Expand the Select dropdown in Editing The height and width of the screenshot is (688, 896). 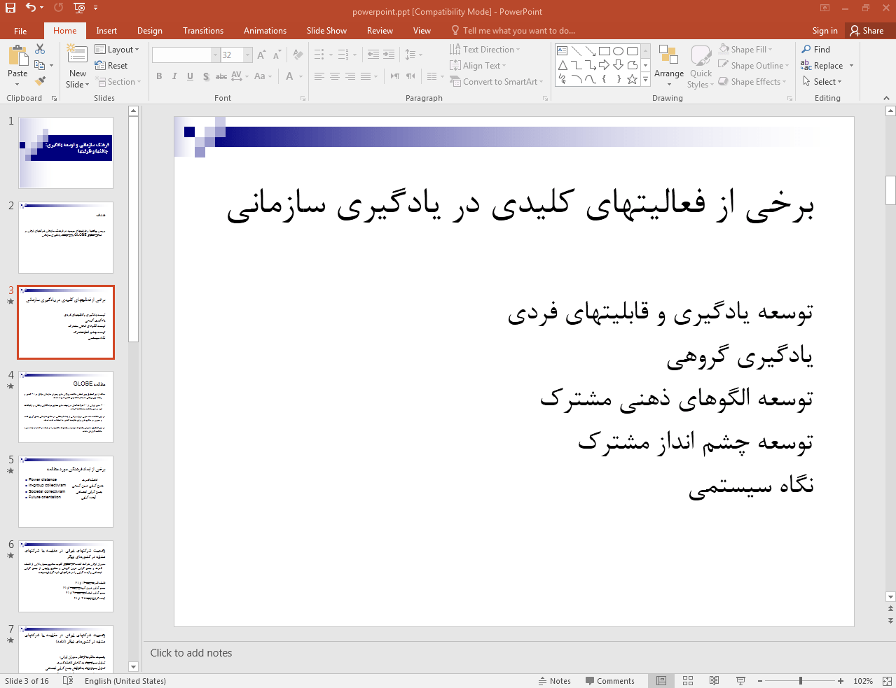[822, 82]
